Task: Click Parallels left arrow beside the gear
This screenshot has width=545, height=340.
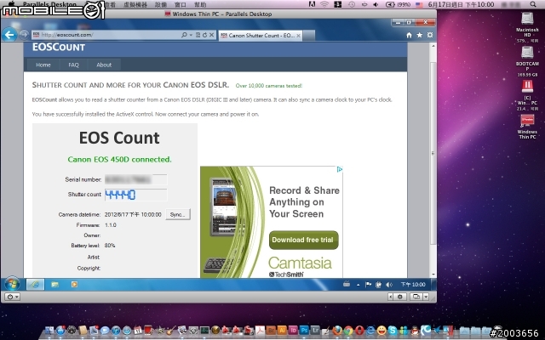Action: pyautogui.click(x=391, y=297)
